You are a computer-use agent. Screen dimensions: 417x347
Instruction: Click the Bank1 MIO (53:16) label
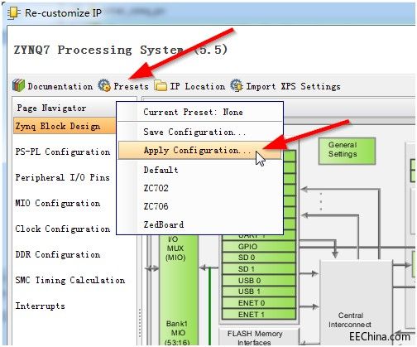click(x=177, y=333)
